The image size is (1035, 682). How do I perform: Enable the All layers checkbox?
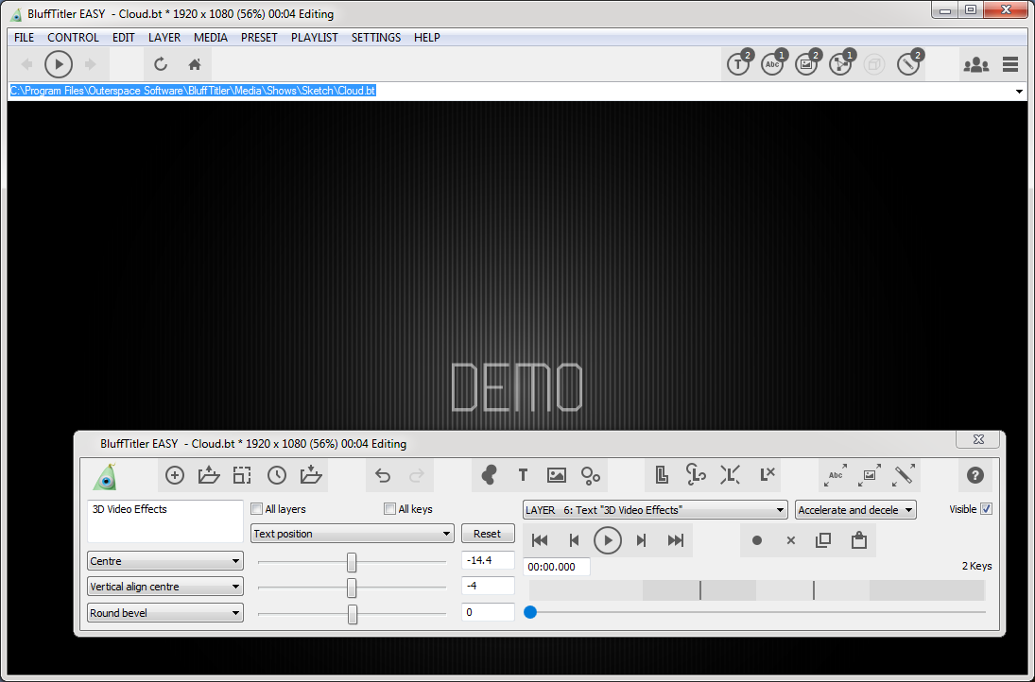[x=257, y=509]
